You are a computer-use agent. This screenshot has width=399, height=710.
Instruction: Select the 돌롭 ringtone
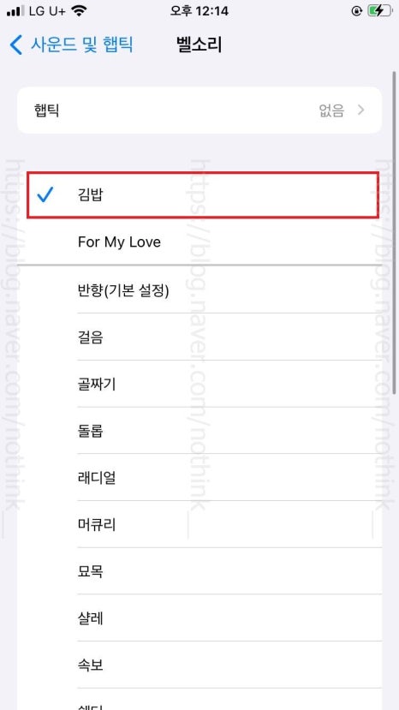[x=199, y=431]
